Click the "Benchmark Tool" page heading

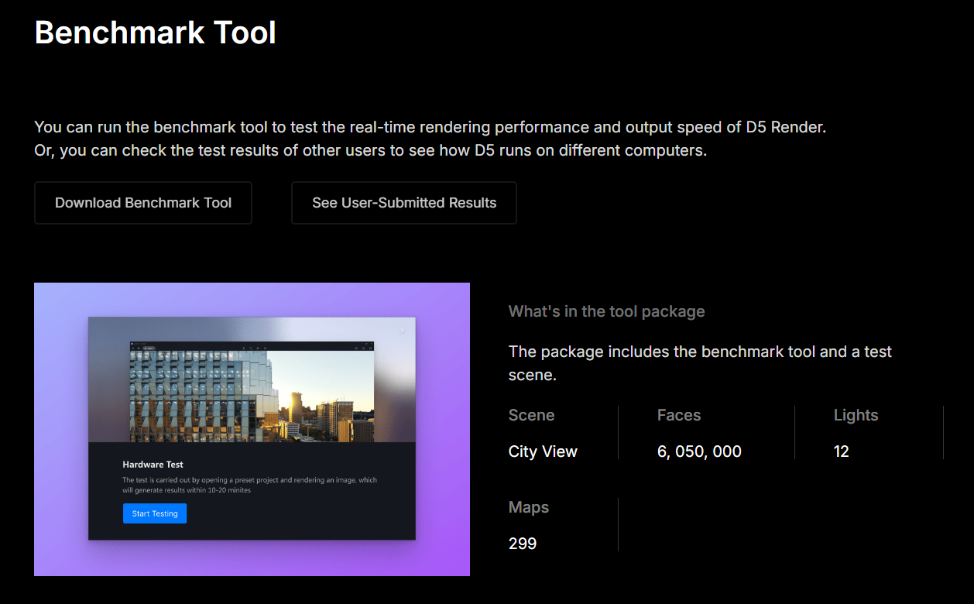coord(156,33)
